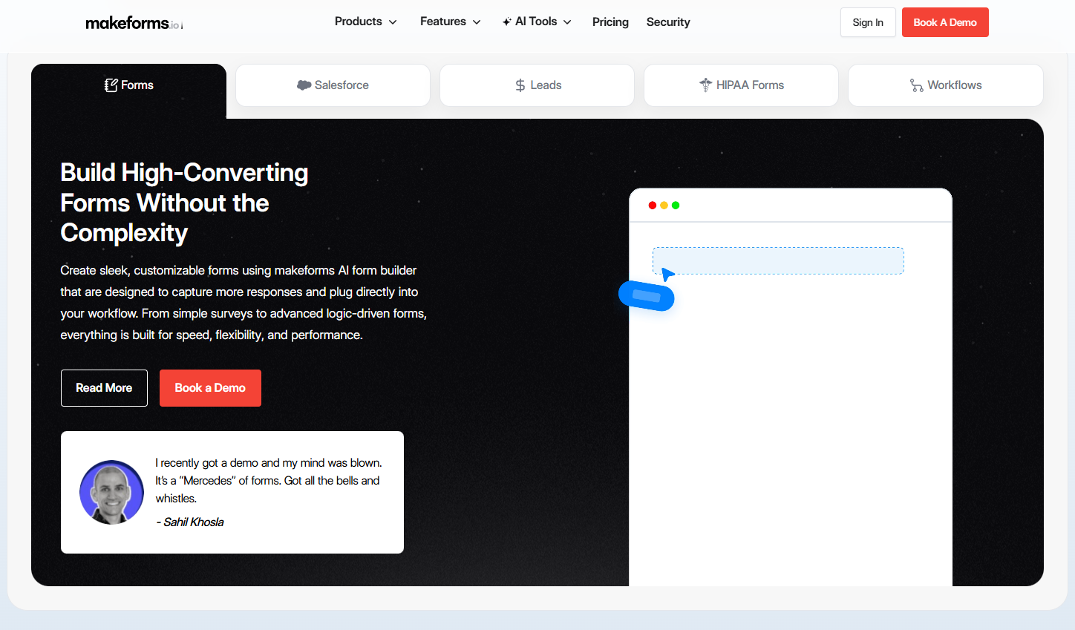The image size is (1075, 630).
Task: Select the Forms tab
Action: [129, 85]
